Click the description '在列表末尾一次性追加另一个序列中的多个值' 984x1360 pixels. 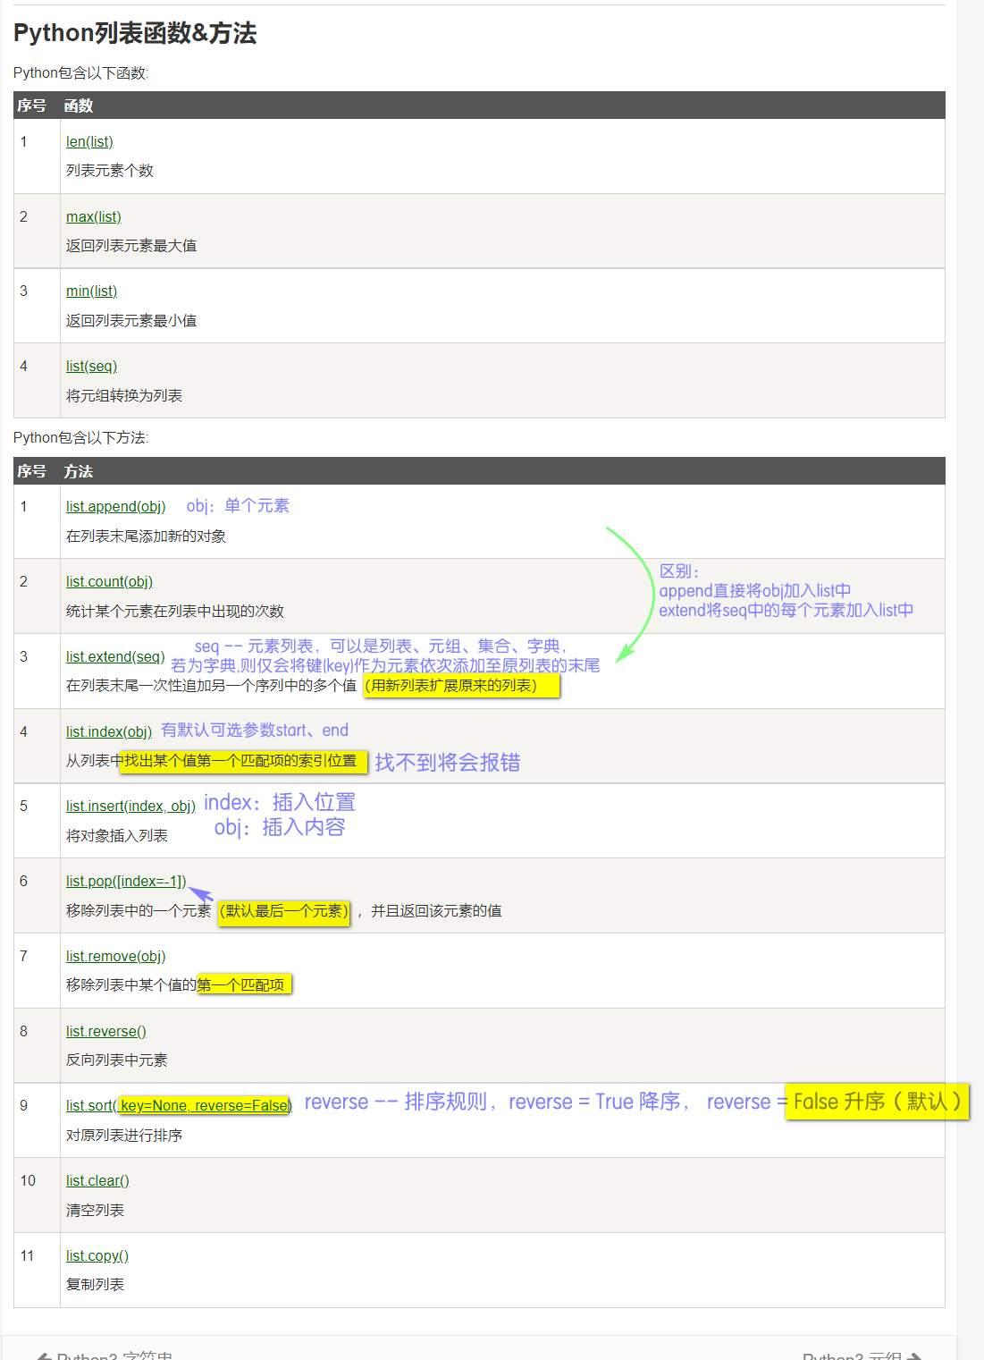click(x=211, y=685)
